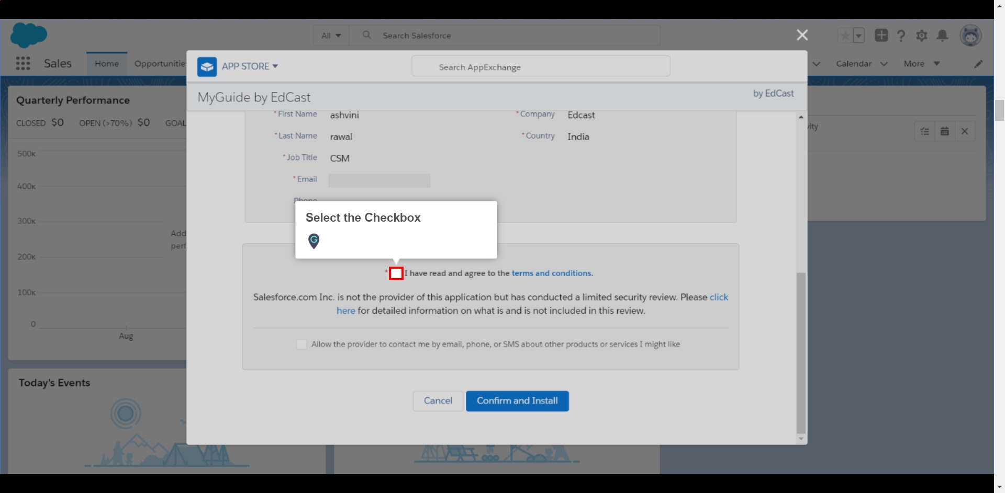Click the modal vertical scrollbar thumb
The height and width of the screenshot is (493, 1005).
tap(801, 353)
